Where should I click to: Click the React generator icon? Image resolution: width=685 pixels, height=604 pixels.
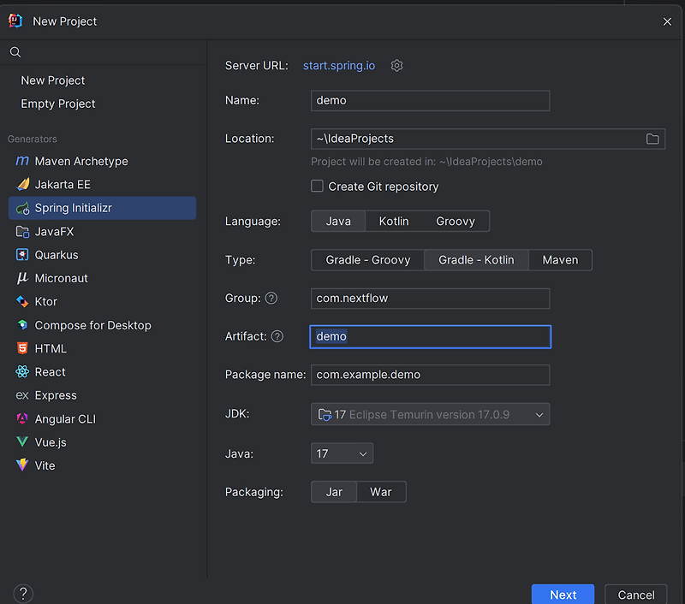pyautogui.click(x=22, y=372)
